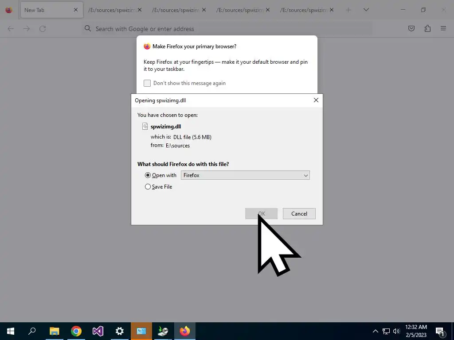Viewport: 454px width, 340px height.
Task: Show hidden system tray icons
Action: (x=375, y=331)
